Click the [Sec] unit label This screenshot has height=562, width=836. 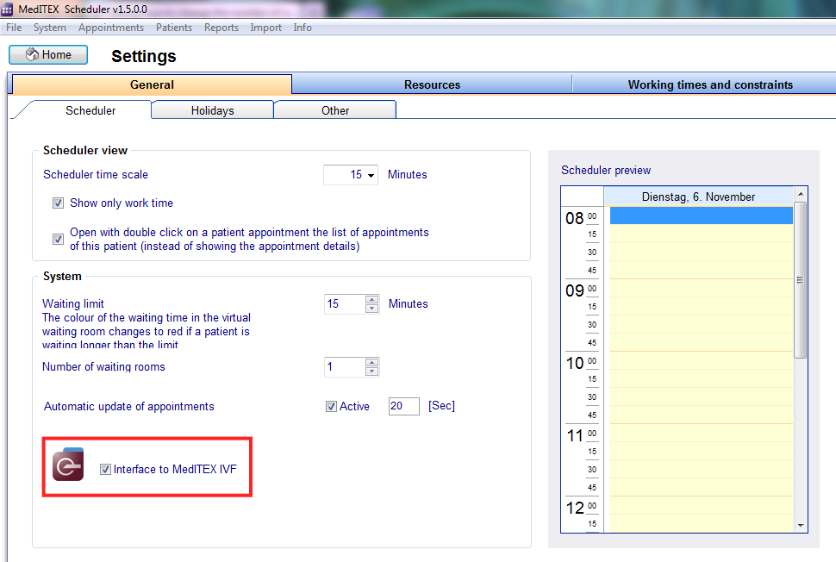coord(441,406)
